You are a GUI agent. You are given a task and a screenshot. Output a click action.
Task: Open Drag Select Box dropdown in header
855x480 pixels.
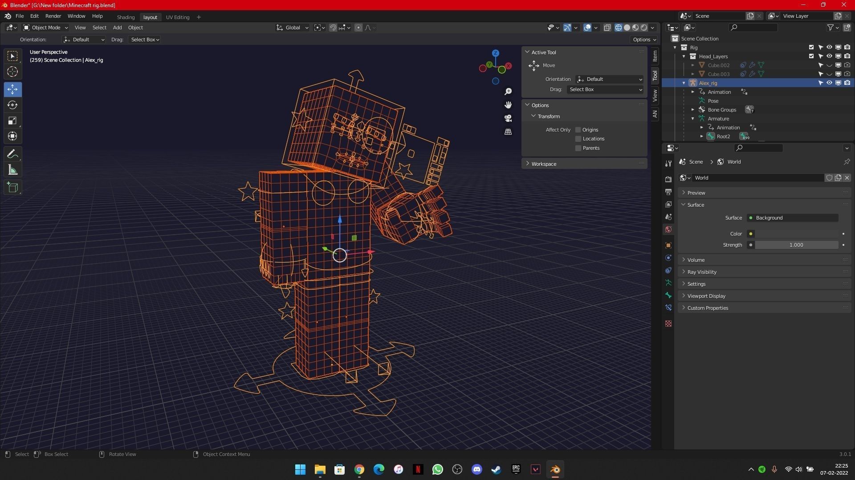coord(145,40)
